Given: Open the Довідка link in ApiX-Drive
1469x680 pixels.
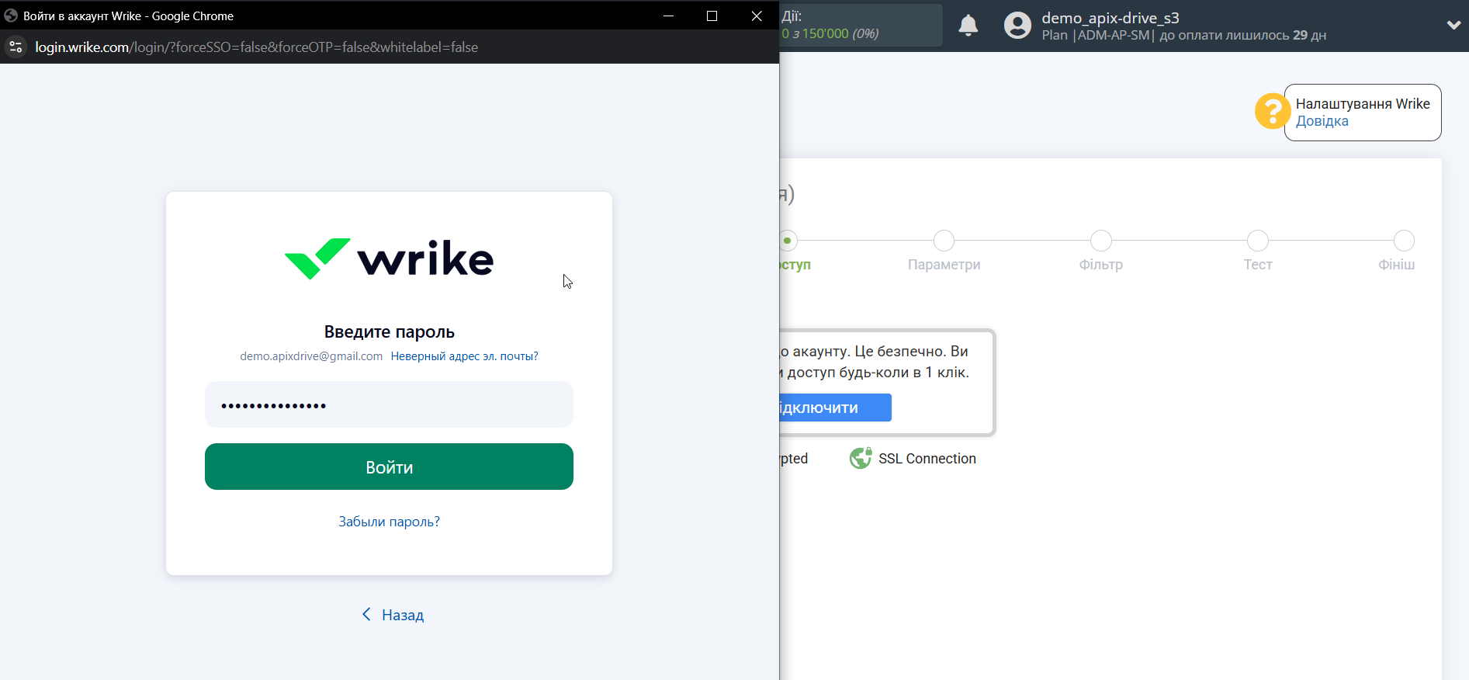Looking at the screenshot, I should 1322,121.
